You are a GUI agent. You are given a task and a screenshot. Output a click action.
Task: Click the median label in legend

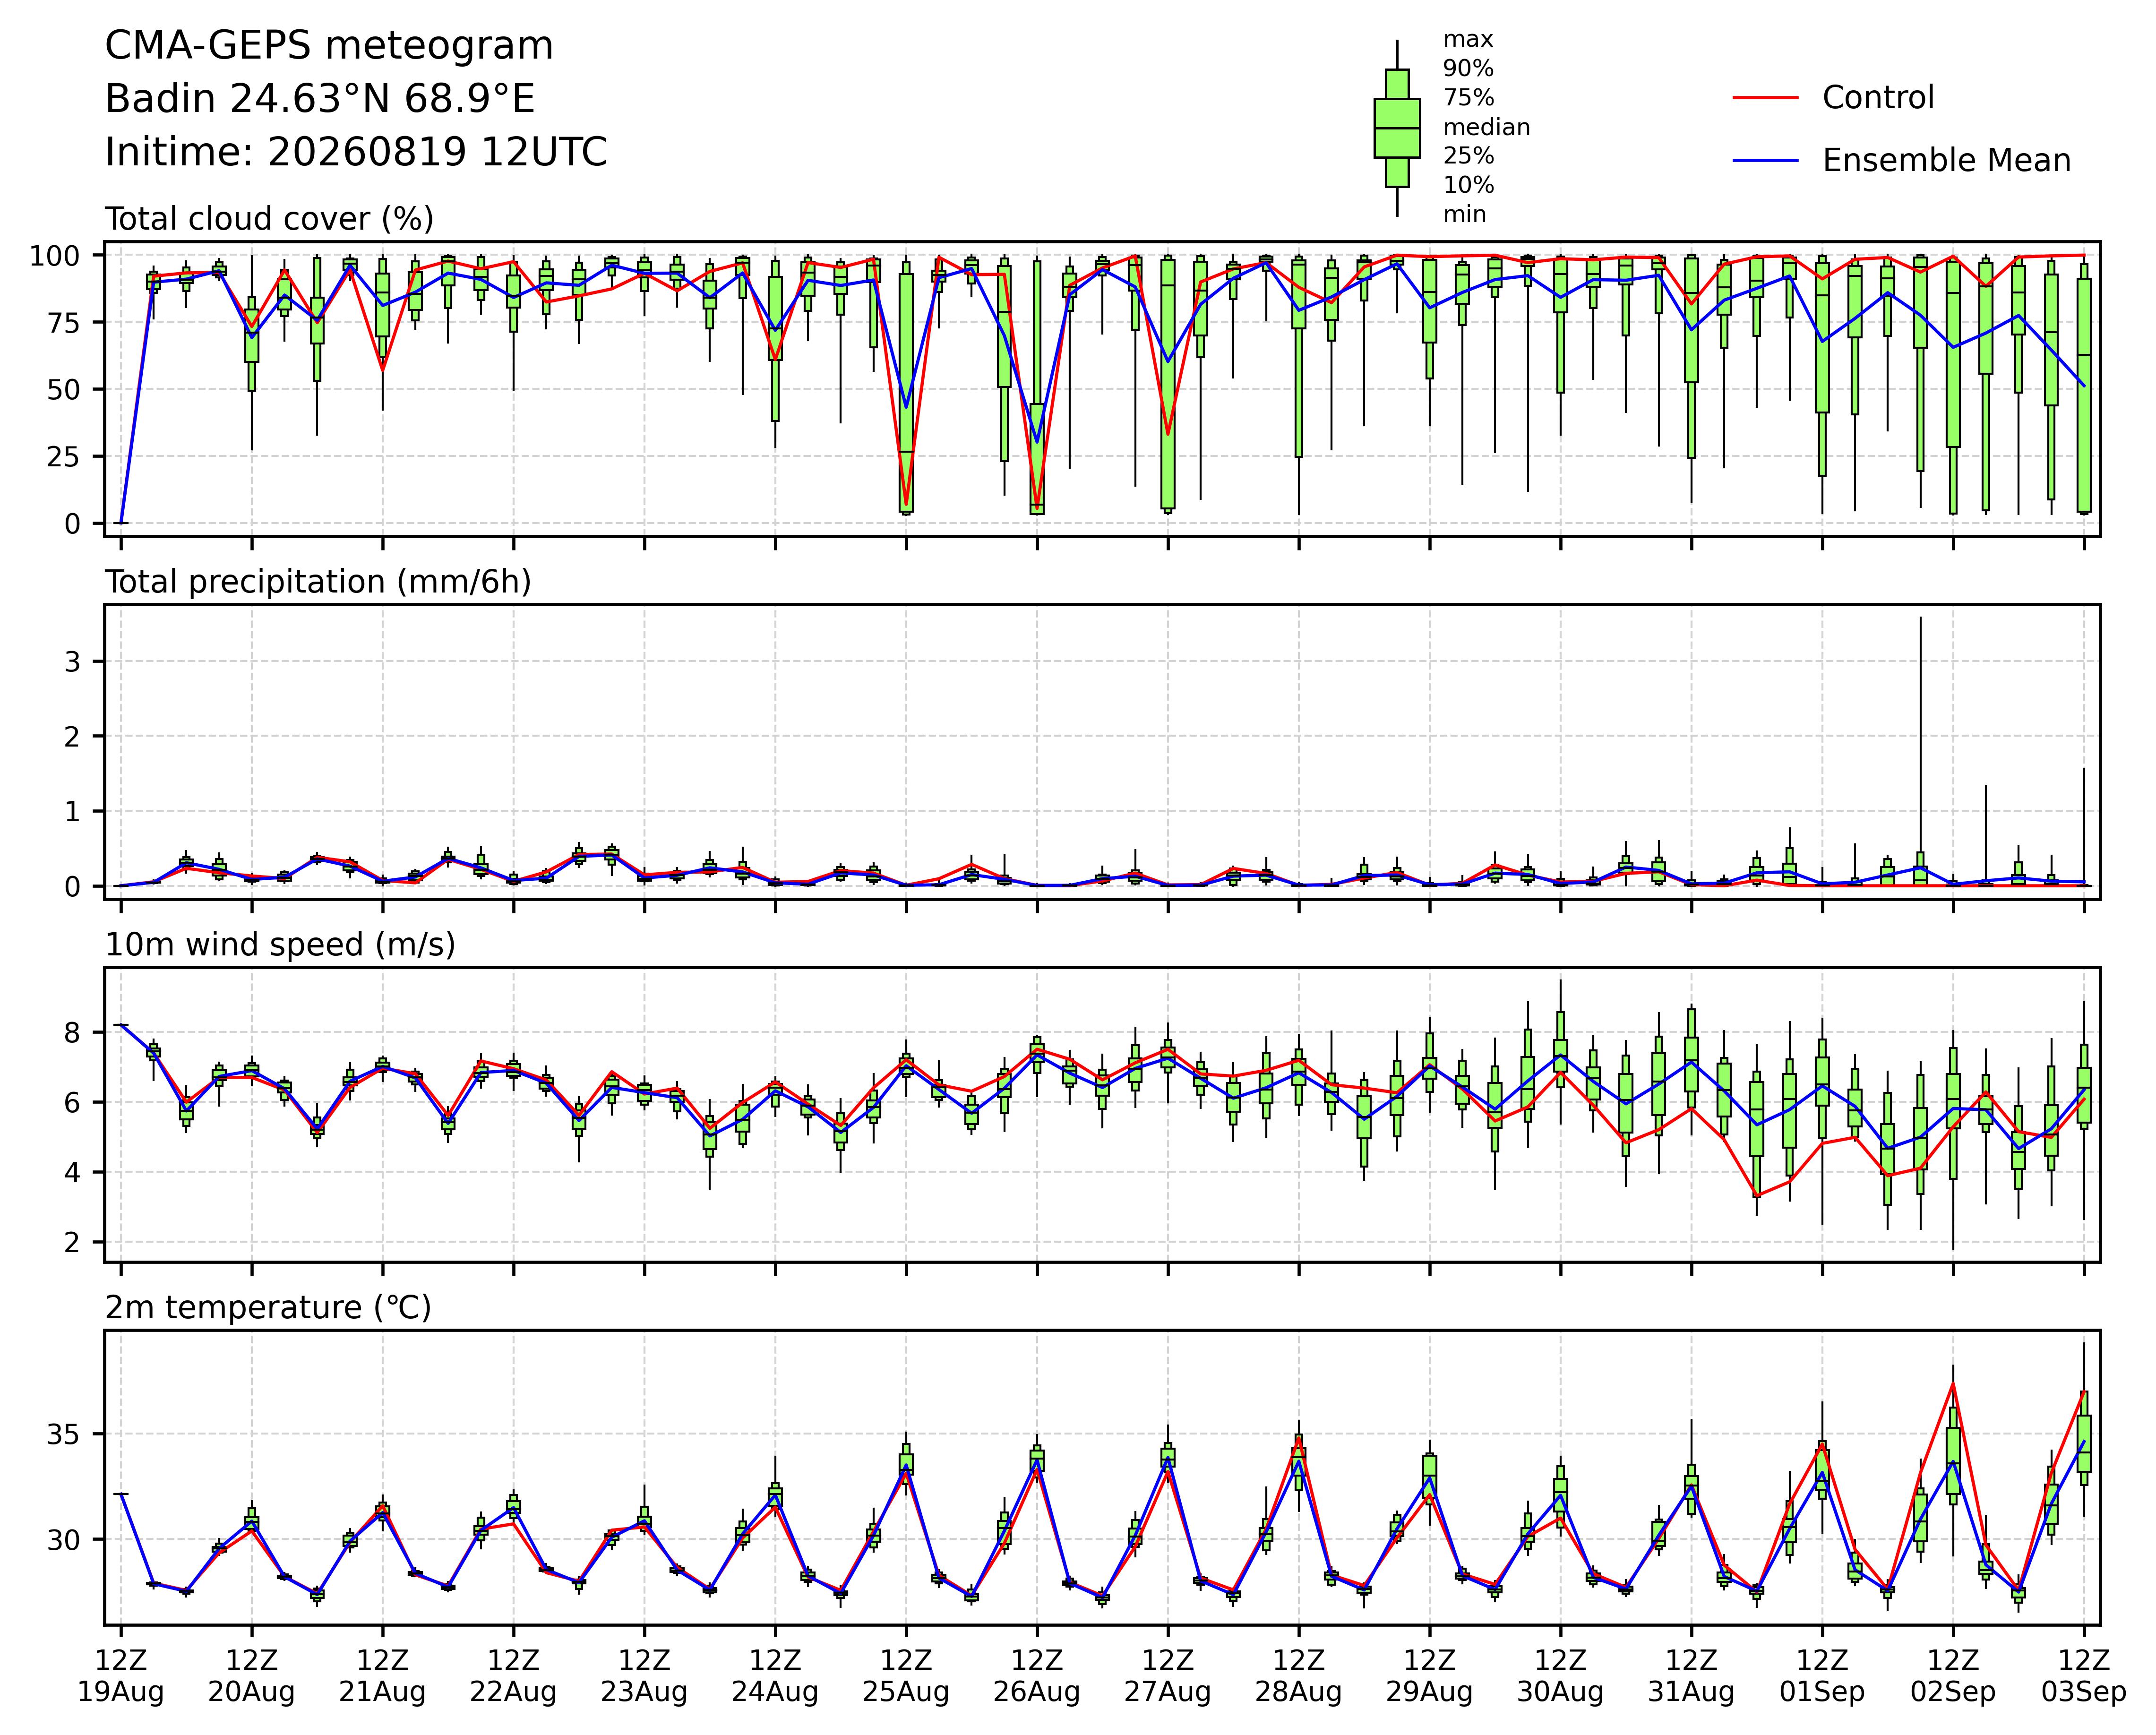click(1486, 128)
